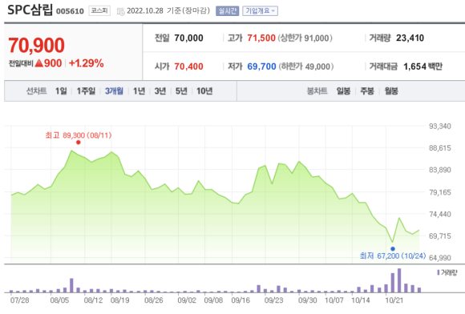Viewport: 465px width, 314px height.
Task: Select the 1주일 line chart tab
Action: [x=86, y=91]
